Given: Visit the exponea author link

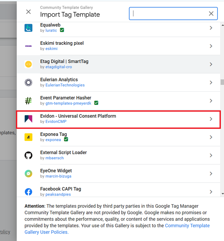Looking at the screenshot, I should pyautogui.click(x=53, y=140).
